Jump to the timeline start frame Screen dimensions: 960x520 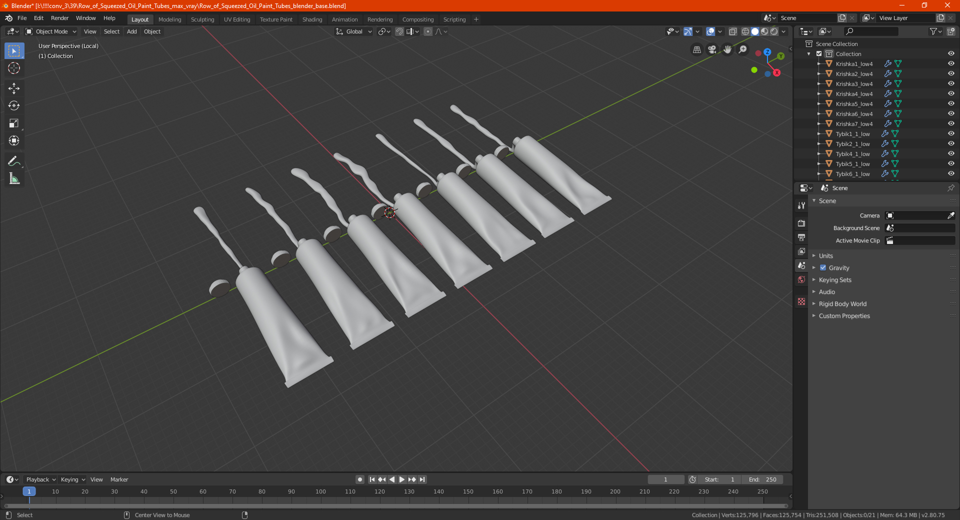(372, 479)
